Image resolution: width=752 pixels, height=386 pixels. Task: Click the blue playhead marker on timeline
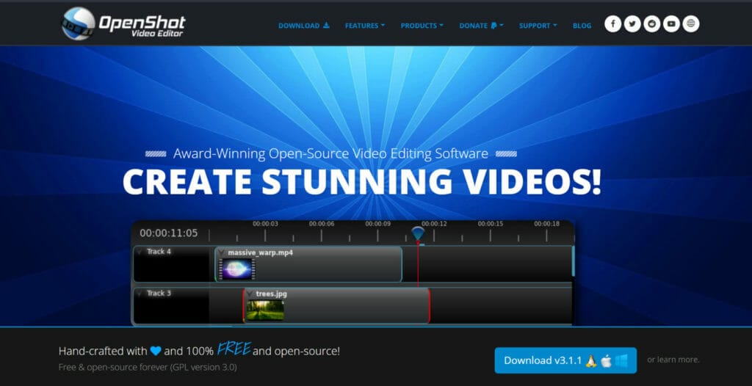pos(418,235)
